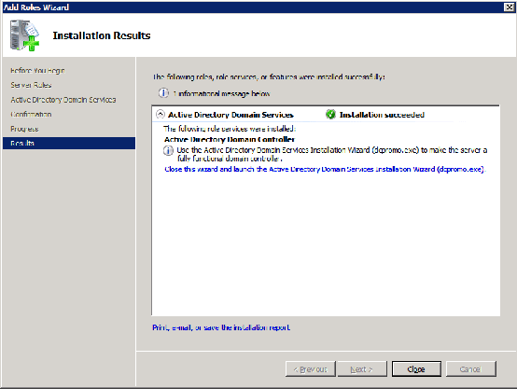Select Active Directory Domain Services sidebar step
Image resolution: width=517 pixels, height=389 pixels.
pyautogui.click(x=63, y=100)
